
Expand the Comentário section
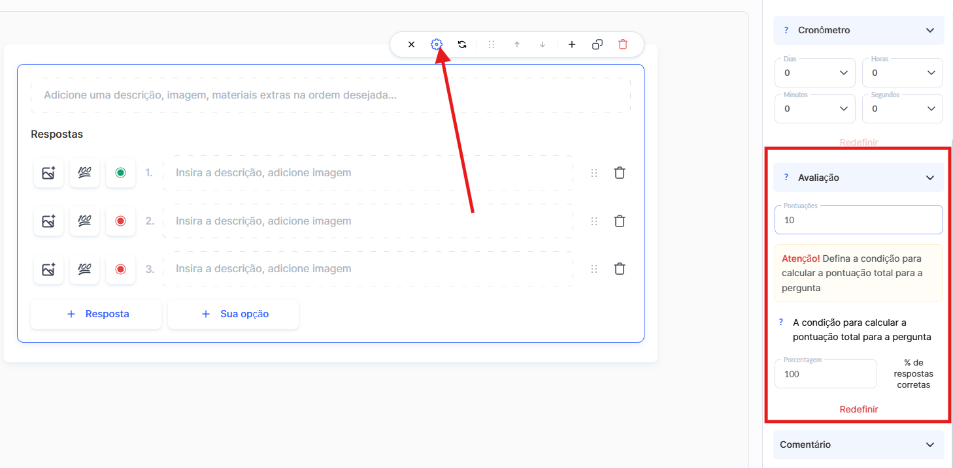[929, 445]
